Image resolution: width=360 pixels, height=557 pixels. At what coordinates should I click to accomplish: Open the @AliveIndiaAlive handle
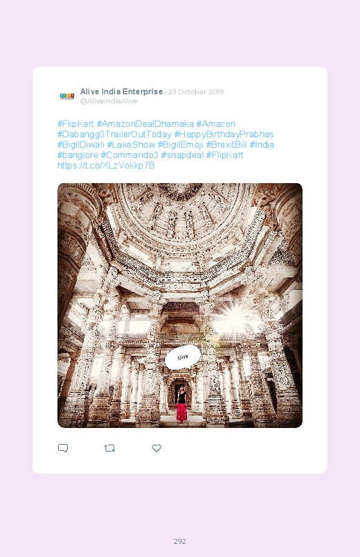point(109,101)
